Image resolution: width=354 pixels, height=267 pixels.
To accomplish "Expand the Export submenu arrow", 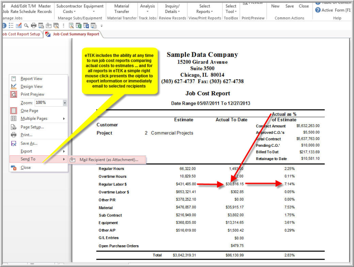I will click(63, 151).
